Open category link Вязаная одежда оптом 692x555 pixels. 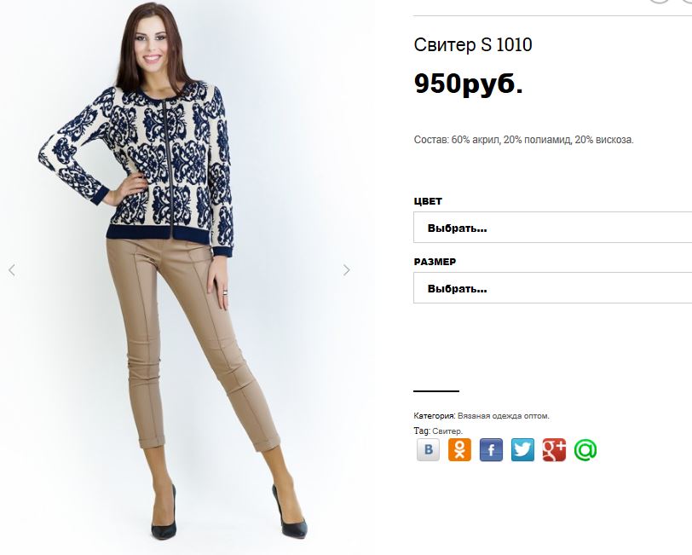click(503, 416)
